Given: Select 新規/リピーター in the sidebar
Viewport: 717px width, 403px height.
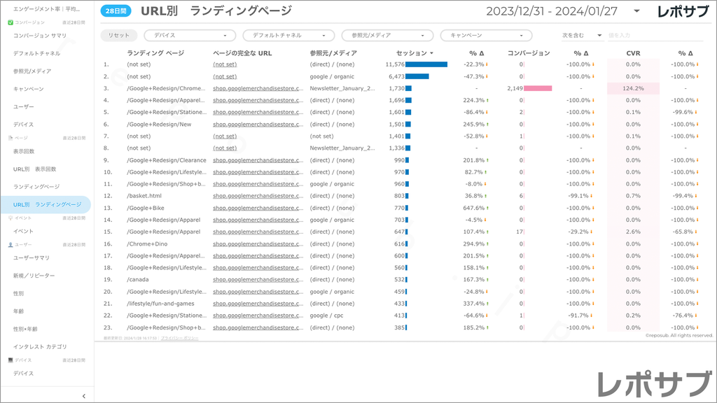Looking at the screenshot, I should (x=34, y=276).
